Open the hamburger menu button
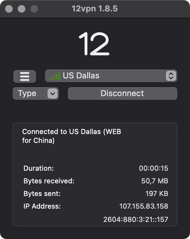Image resolution: width=190 pixels, height=239 pixels. (25, 76)
